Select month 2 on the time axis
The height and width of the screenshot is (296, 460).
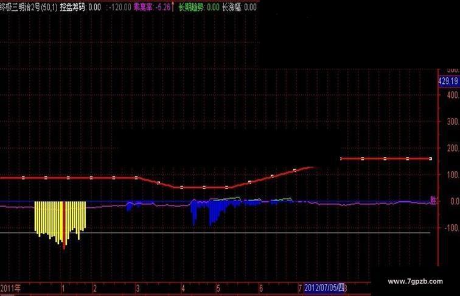[95, 288]
